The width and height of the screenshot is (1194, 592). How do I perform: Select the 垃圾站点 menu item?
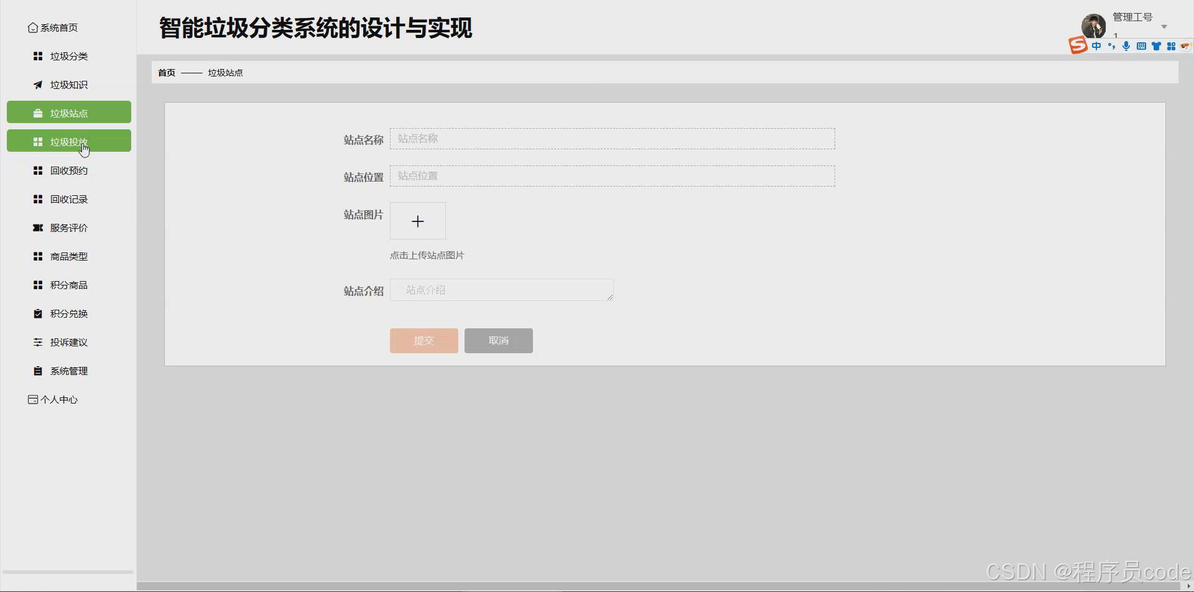68,113
